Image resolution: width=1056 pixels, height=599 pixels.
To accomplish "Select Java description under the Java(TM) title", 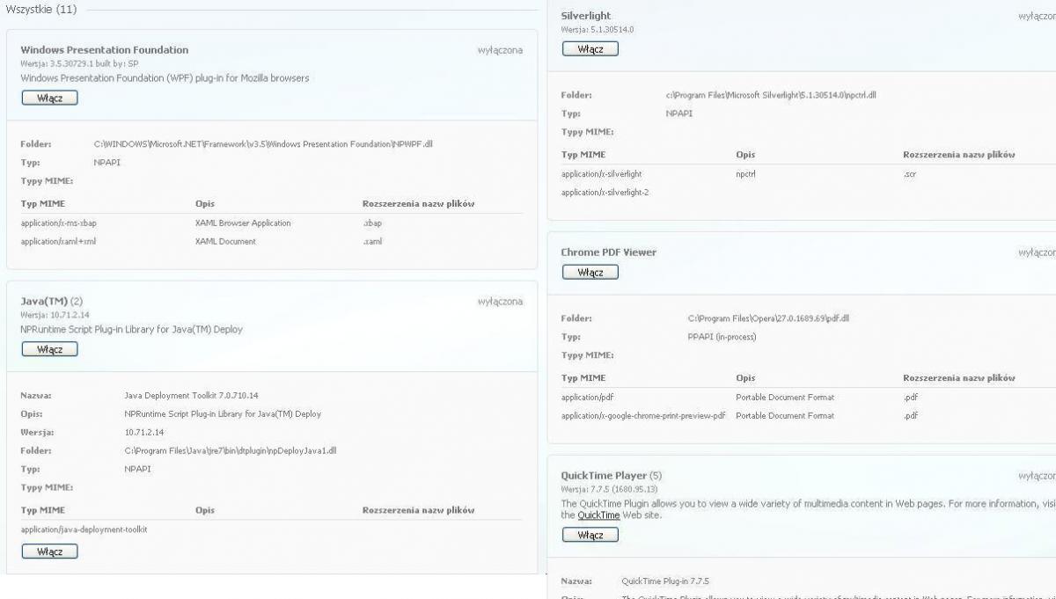I will coord(131,330).
